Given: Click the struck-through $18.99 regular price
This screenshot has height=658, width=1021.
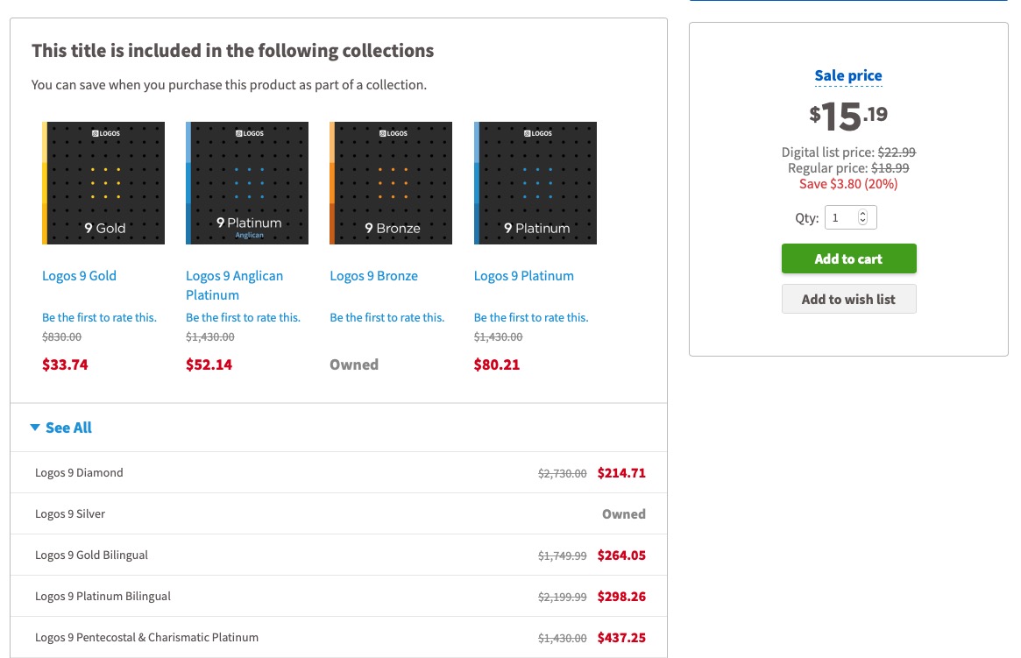Looking at the screenshot, I should (890, 168).
